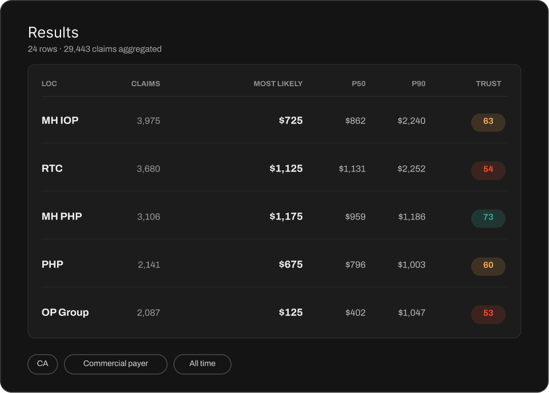Viewport: 549px width, 393px height.
Task: Click the $2,252 P90 value
Action: pos(411,169)
